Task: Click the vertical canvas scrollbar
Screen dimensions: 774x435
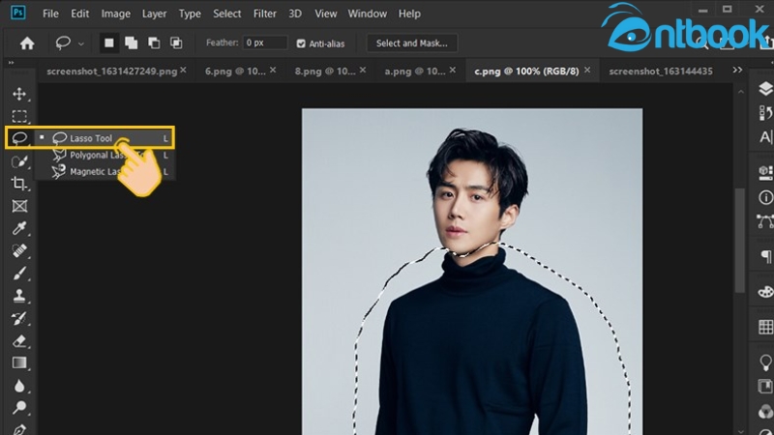Action: 739,241
